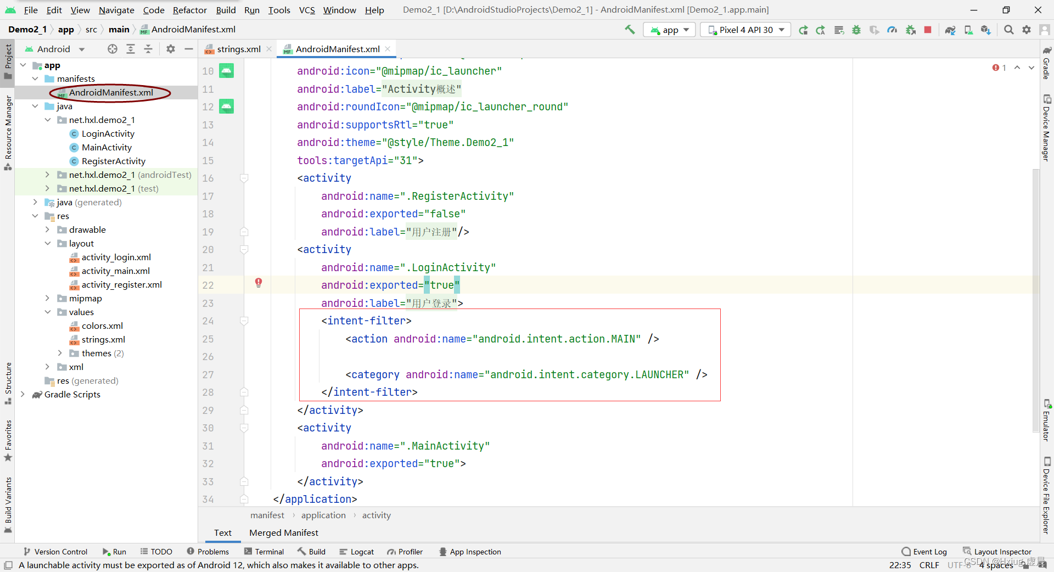Open the Android project view dropdown
This screenshot has width=1054, height=572.
click(55, 49)
